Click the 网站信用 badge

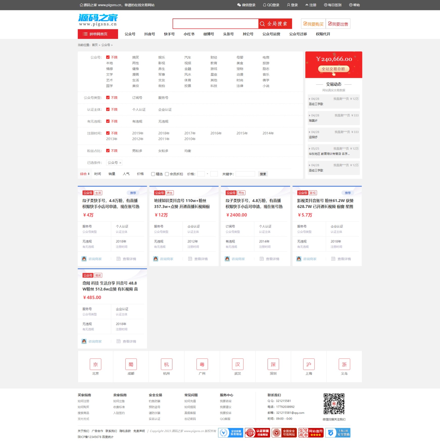(311, 433)
